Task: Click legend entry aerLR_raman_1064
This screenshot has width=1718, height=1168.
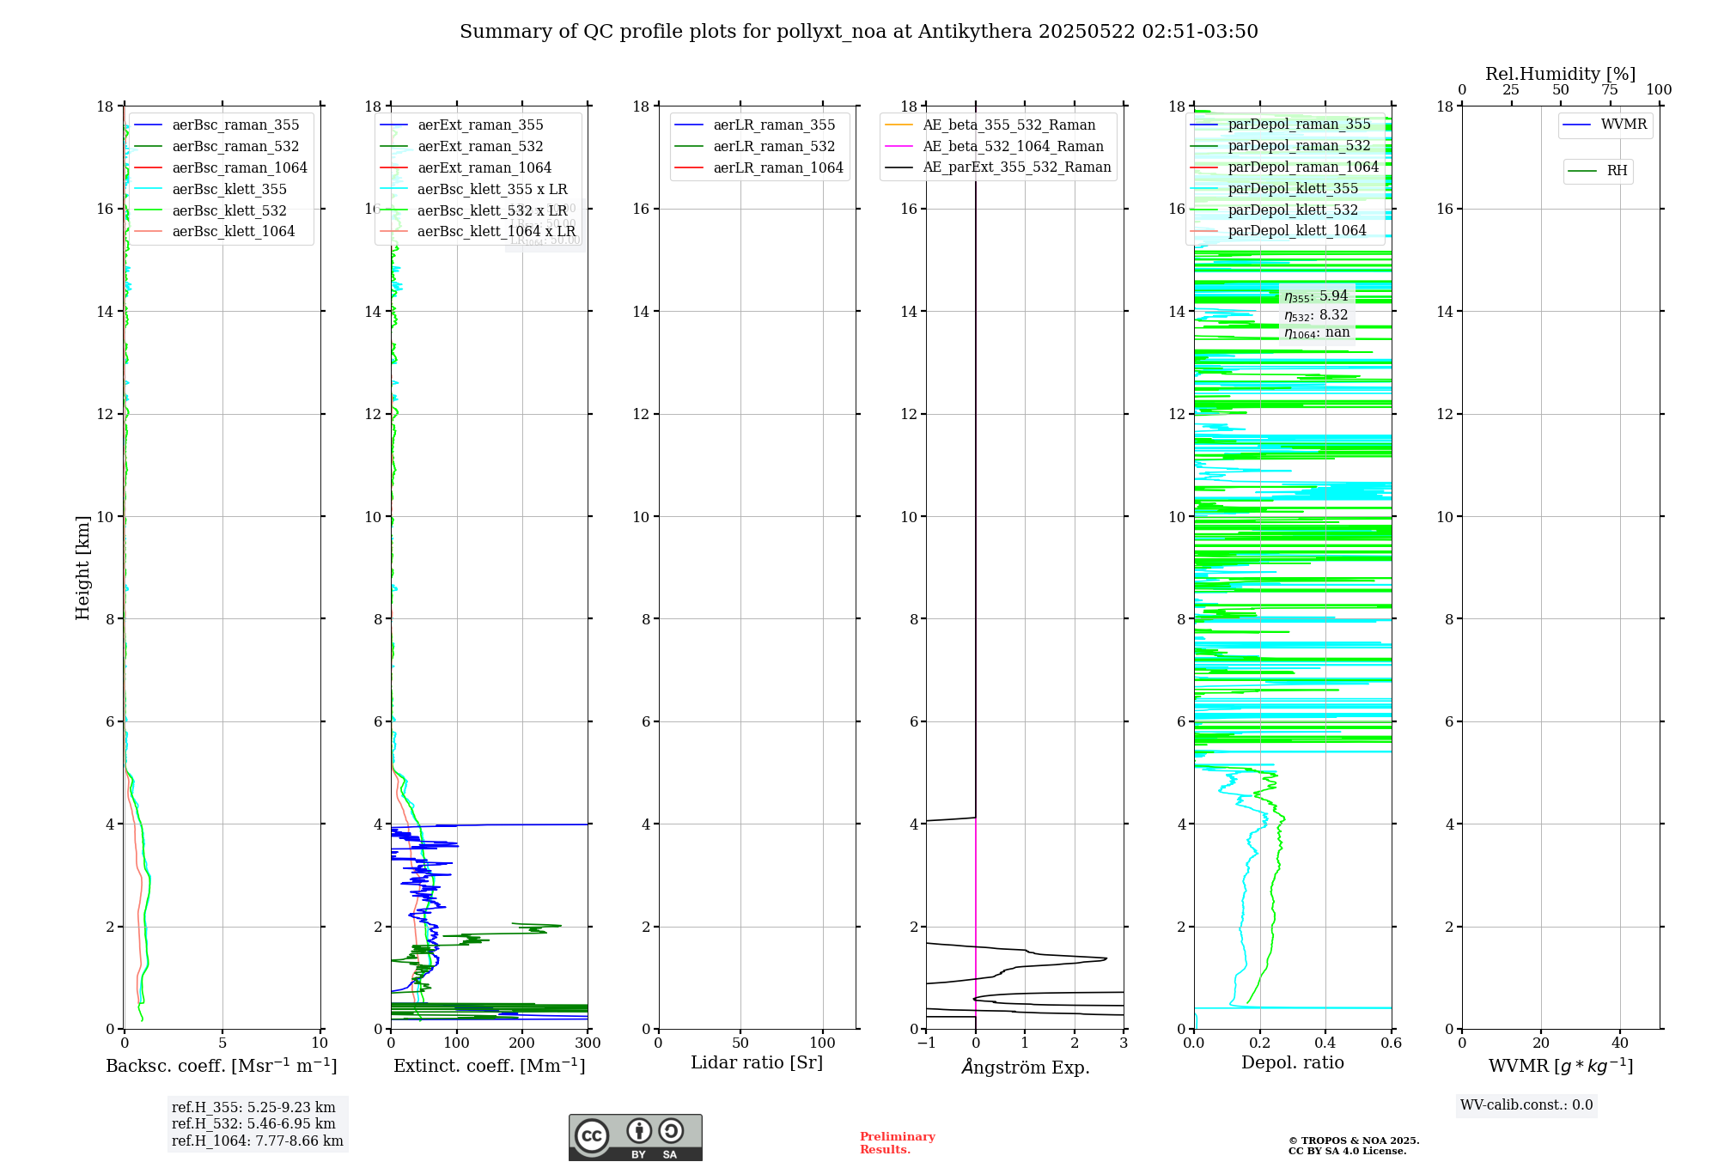Action: point(761,168)
